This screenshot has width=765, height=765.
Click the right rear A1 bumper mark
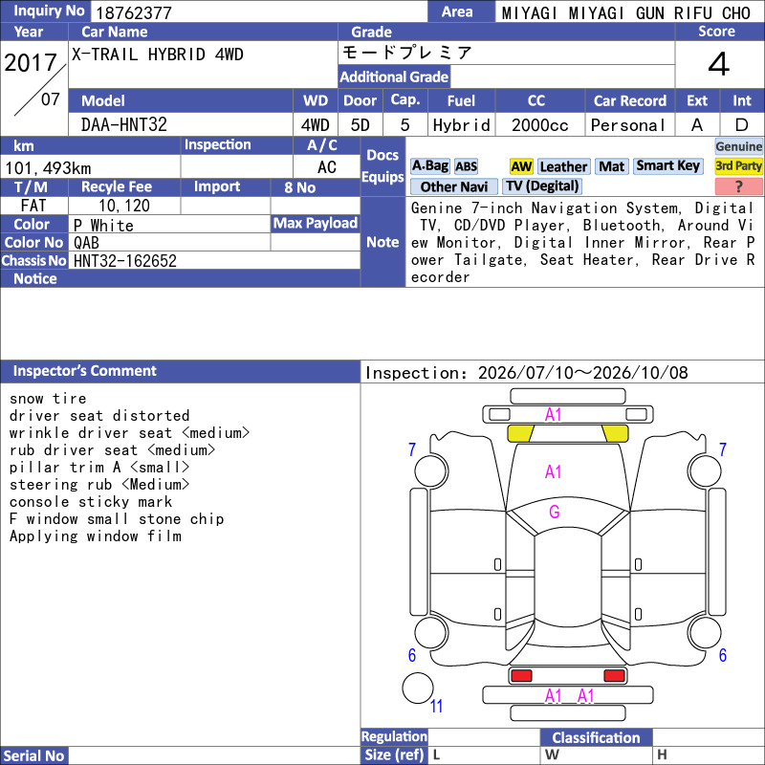[585, 695]
